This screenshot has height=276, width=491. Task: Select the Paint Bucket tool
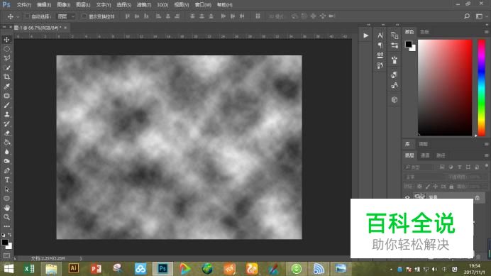click(x=6, y=143)
